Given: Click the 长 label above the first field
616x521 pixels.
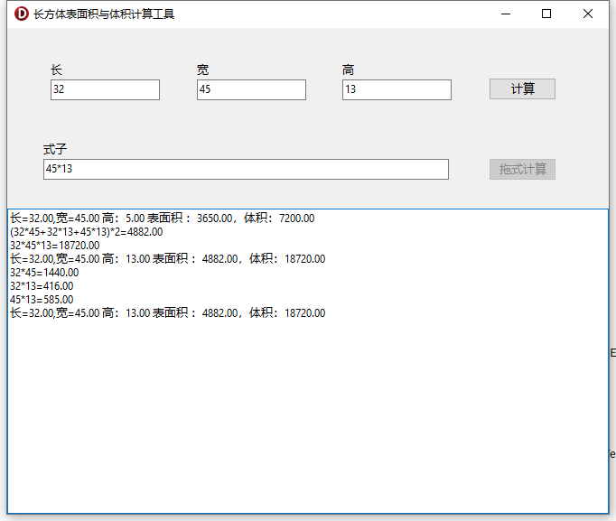Looking at the screenshot, I should pyautogui.click(x=56, y=70).
